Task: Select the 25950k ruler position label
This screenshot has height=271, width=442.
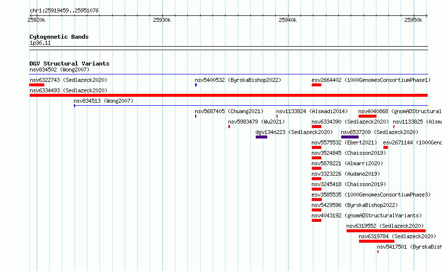Action: pos(413,20)
